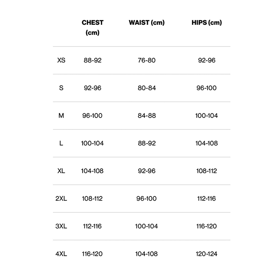
Task: Select the 4XL size row label
Action: click(61, 254)
